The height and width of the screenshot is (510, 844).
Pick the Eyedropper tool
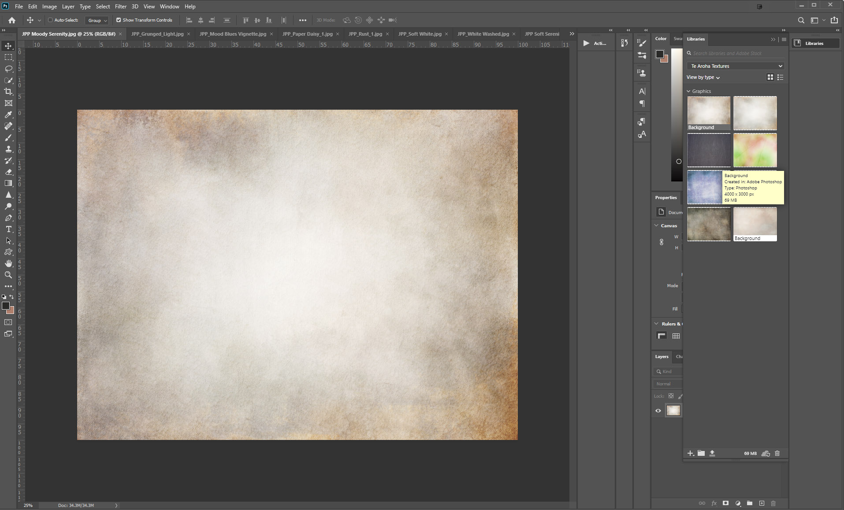(x=8, y=115)
